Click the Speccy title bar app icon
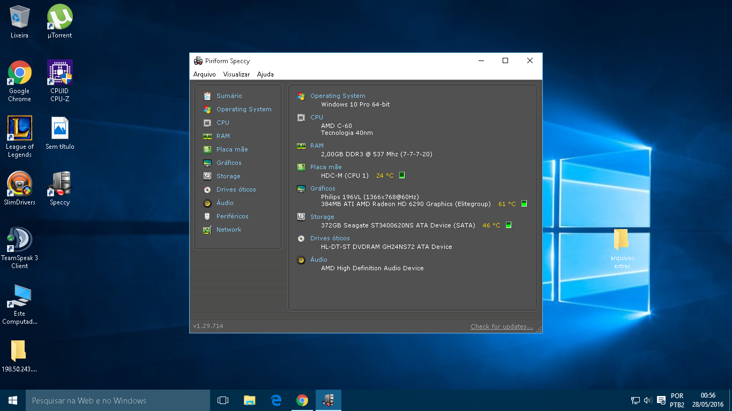The width and height of the screenshot is (732, 411). (x=198, y=60)
